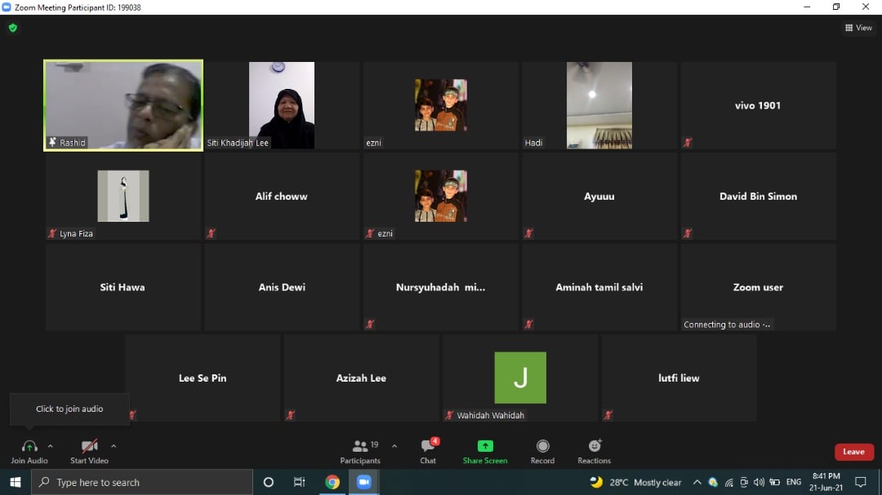Screen dimensions: 882x495
Task: Click the Wahidah Wahidah participant tile
Action: pos(520,378)
